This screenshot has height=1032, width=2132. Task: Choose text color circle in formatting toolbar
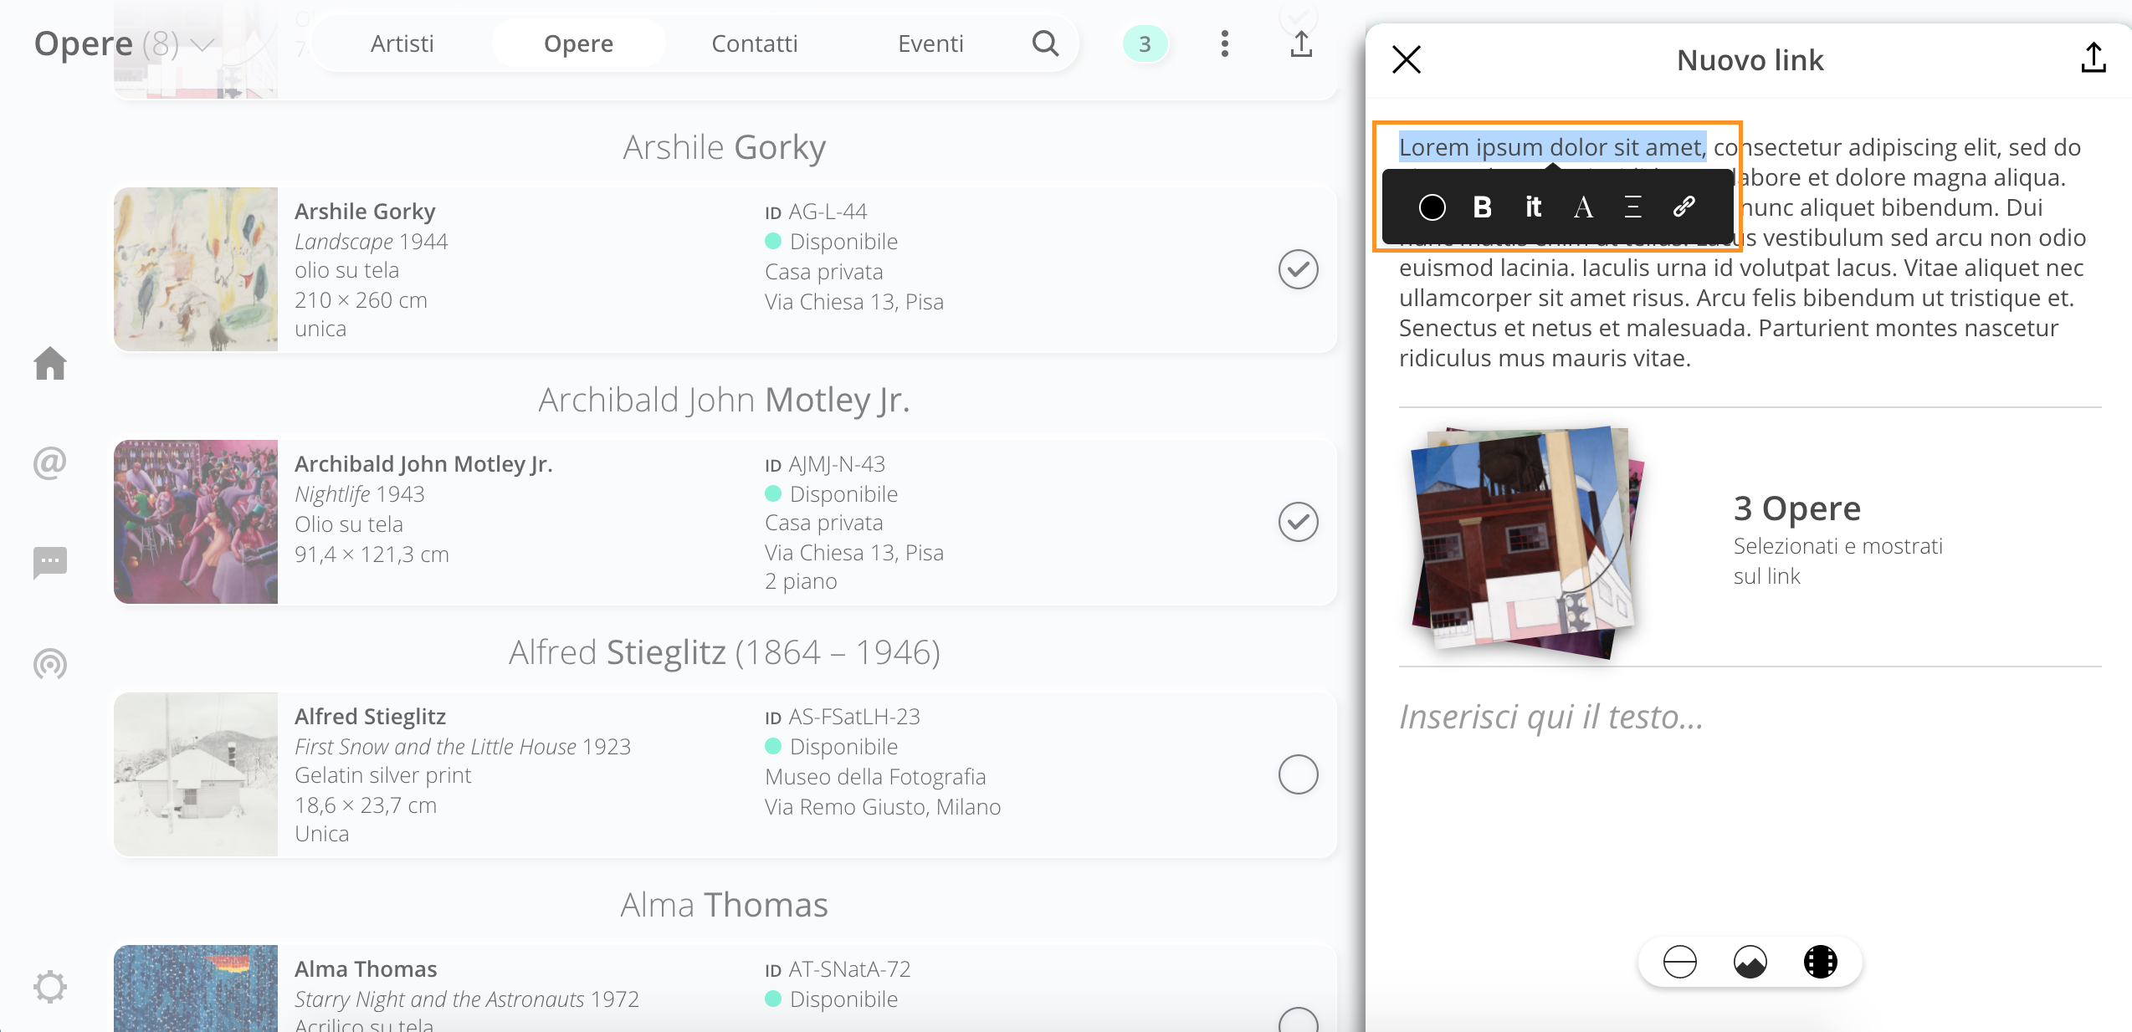pyautogui.click(x=1432, y=207)
